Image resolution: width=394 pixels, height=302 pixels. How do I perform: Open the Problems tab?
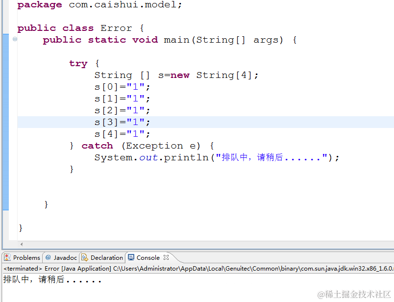coord(22,257)
